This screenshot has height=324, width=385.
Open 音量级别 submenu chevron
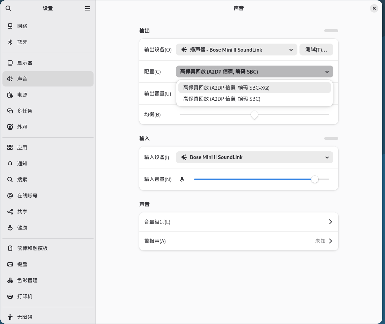point(331,222)
